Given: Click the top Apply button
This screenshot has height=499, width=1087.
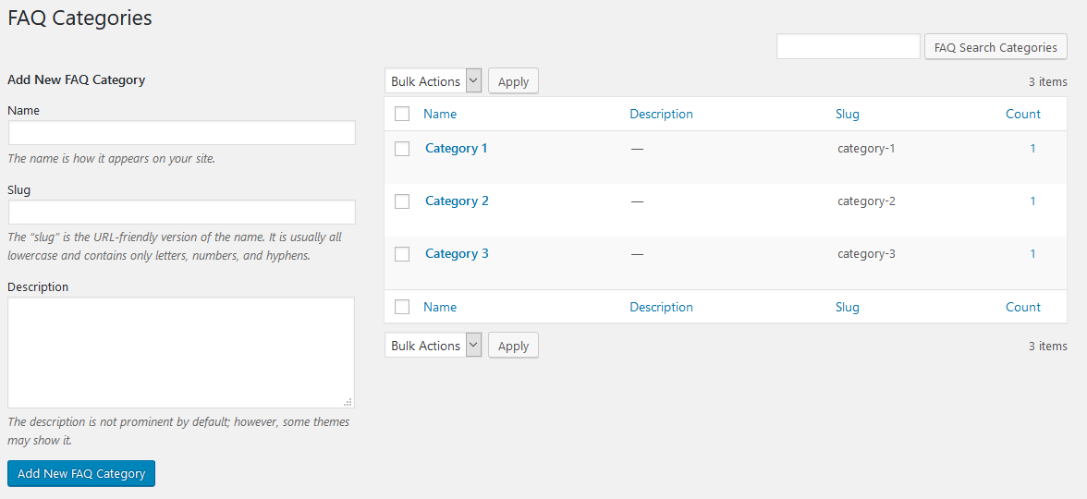Looking at the screenshot, I should 513,81.
